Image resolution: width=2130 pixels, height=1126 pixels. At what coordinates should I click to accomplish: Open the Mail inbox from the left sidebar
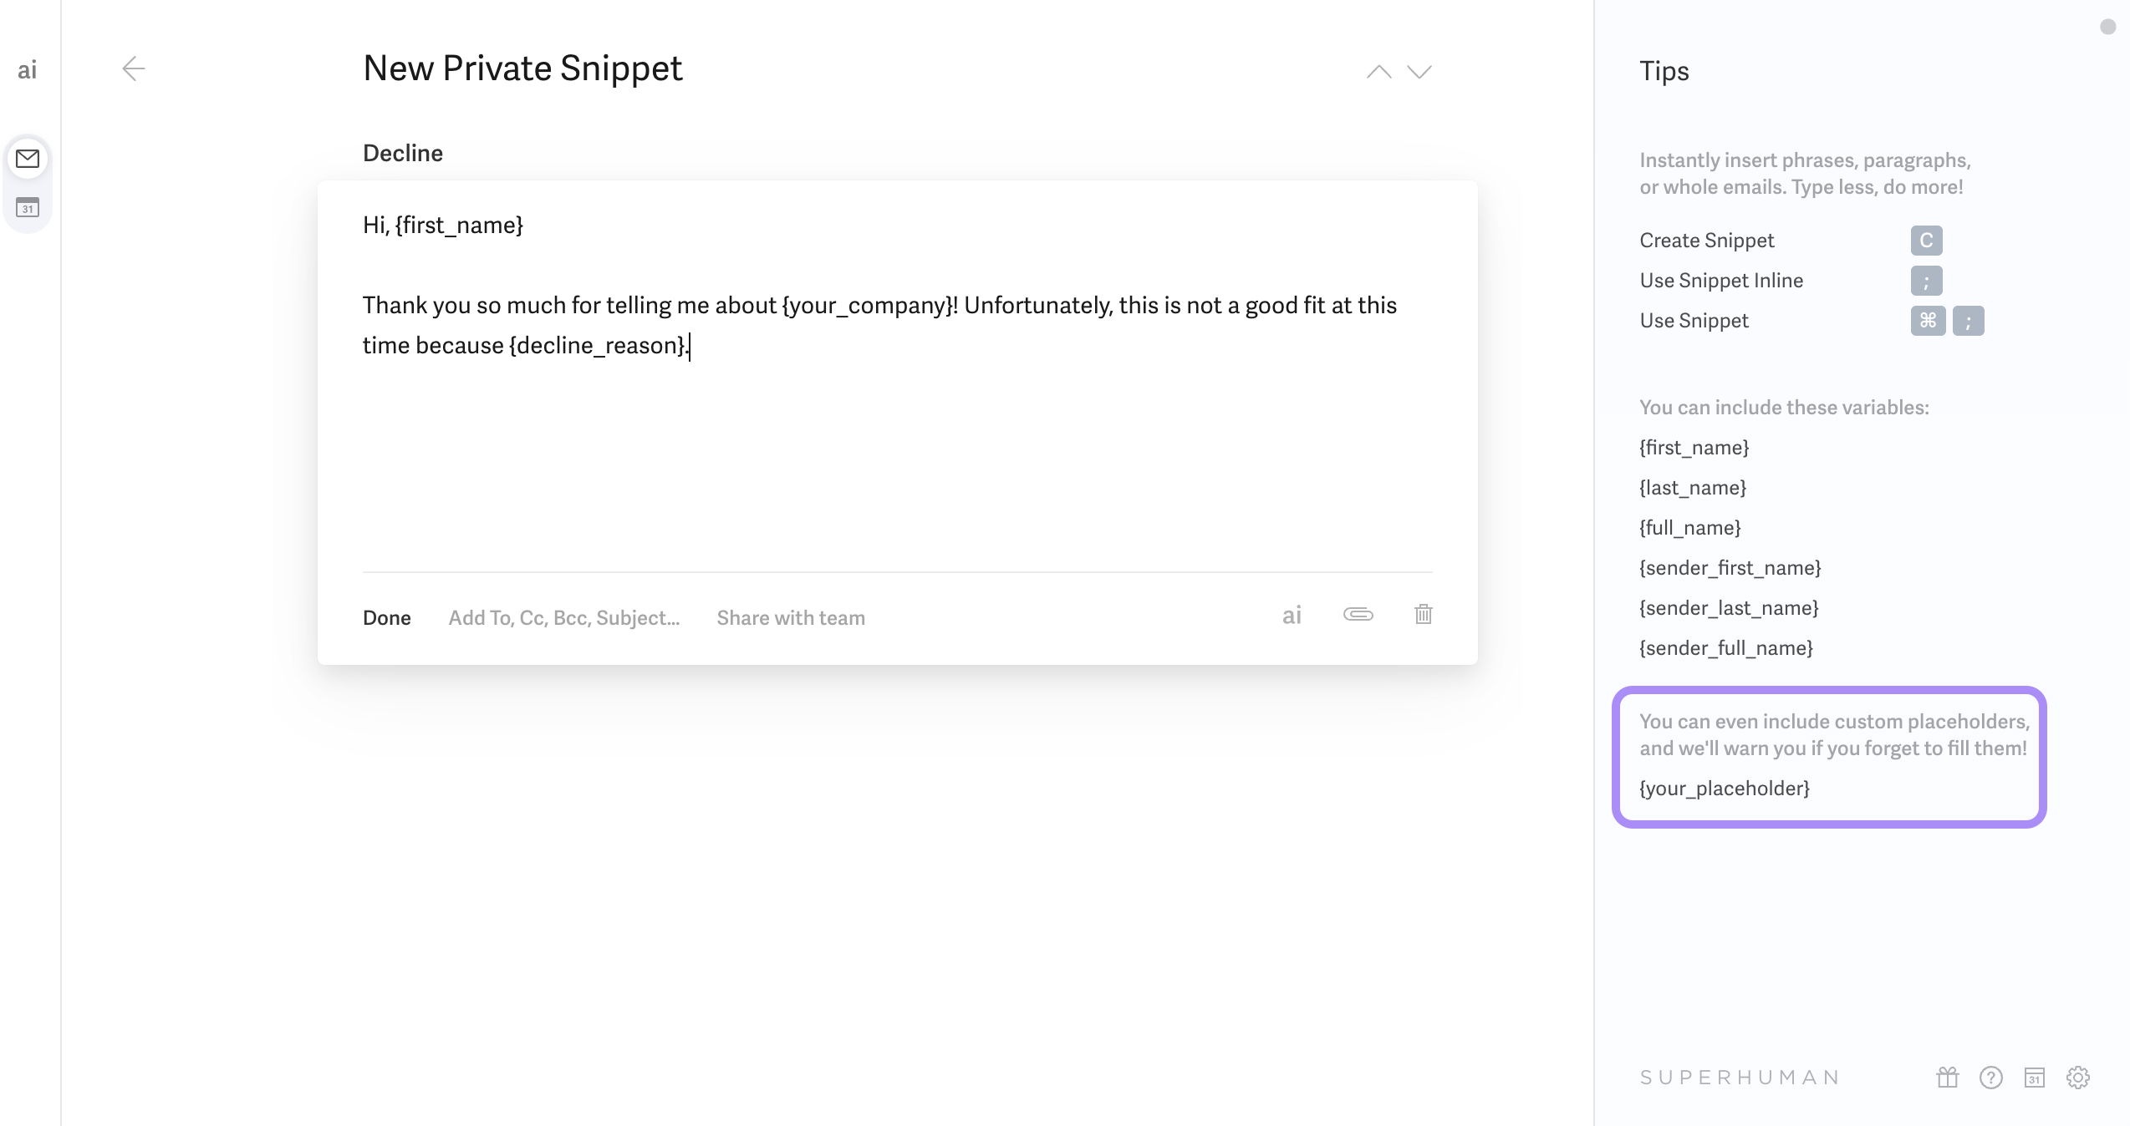[x=28, y=159]
